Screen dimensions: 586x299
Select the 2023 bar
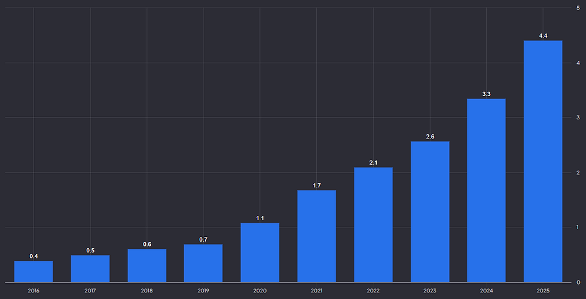[x=430, y=212]
